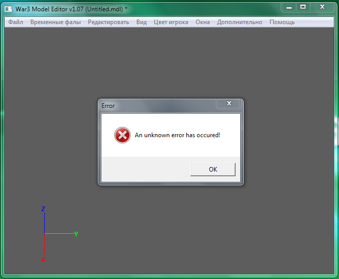The height and width of the screenshot is (279, 339).
Task: Confirm the error with OK button
Action: click(x=213, y=169)
